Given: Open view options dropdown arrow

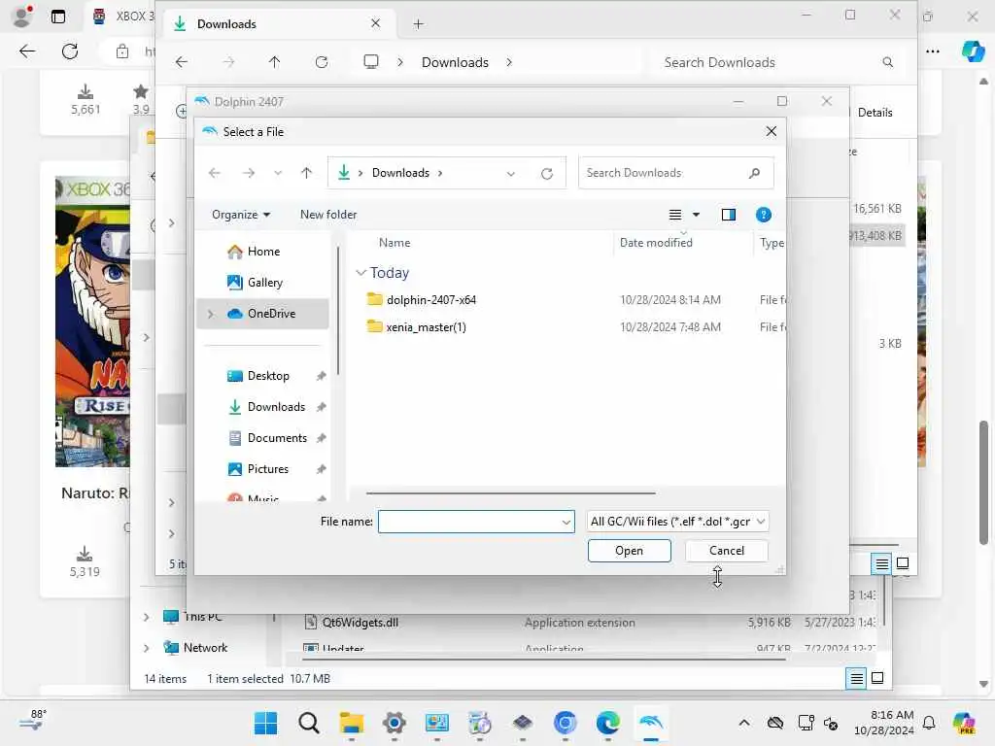Looking at the screenshot, I should point(696,215).
